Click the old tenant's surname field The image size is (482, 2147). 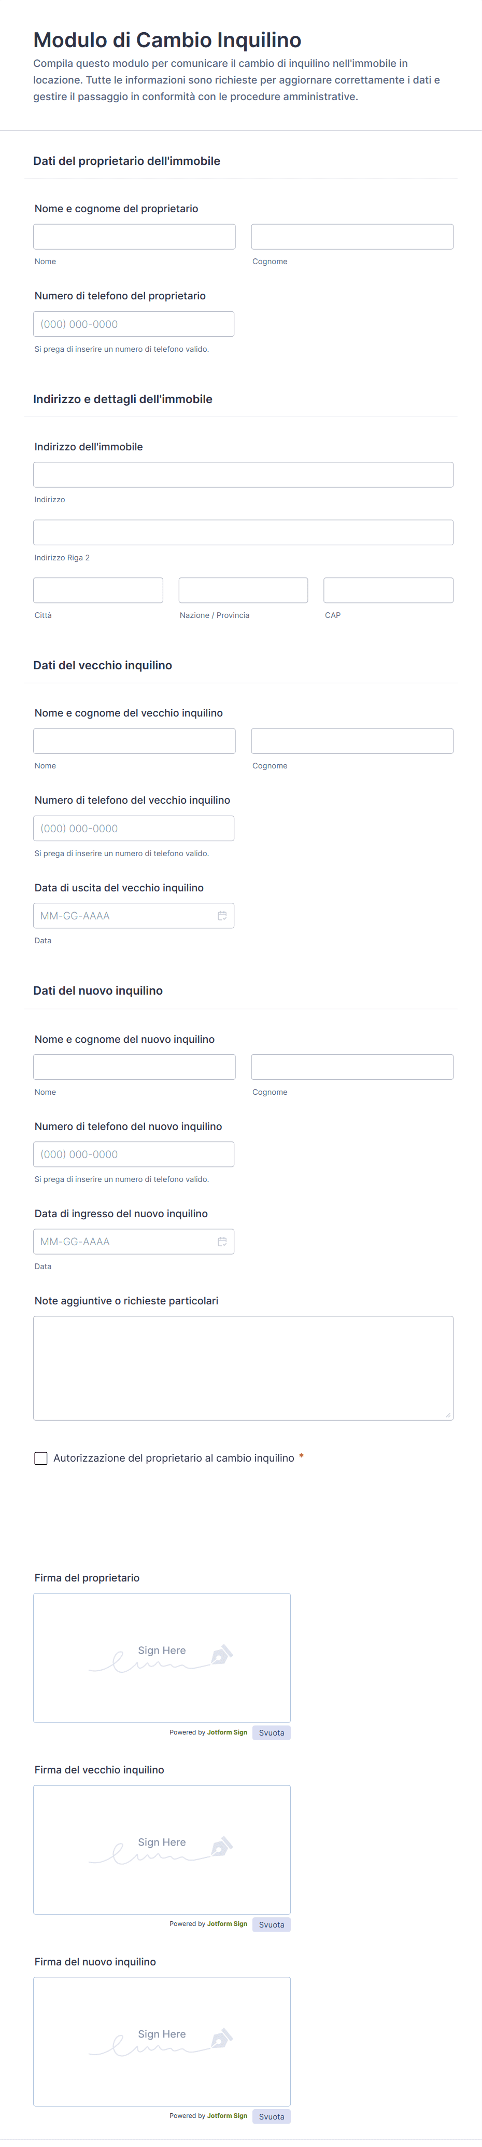click(351, 741)
